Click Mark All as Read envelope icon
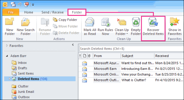Screen dimensions: 184x100 pyautogui.click(x=90, y=22)
